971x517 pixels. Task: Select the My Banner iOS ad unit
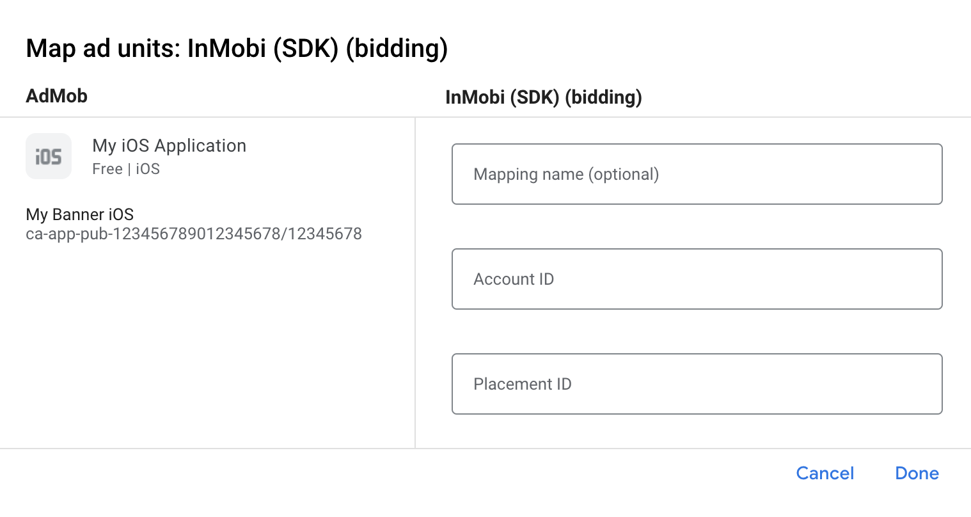pos(80,214)
